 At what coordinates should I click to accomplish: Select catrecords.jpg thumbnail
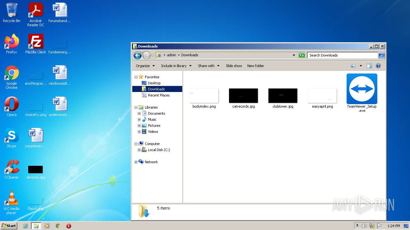tap(243, 98)
